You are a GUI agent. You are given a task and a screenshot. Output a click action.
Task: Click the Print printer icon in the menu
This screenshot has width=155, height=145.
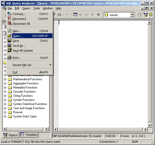click(x=10, y=58)
